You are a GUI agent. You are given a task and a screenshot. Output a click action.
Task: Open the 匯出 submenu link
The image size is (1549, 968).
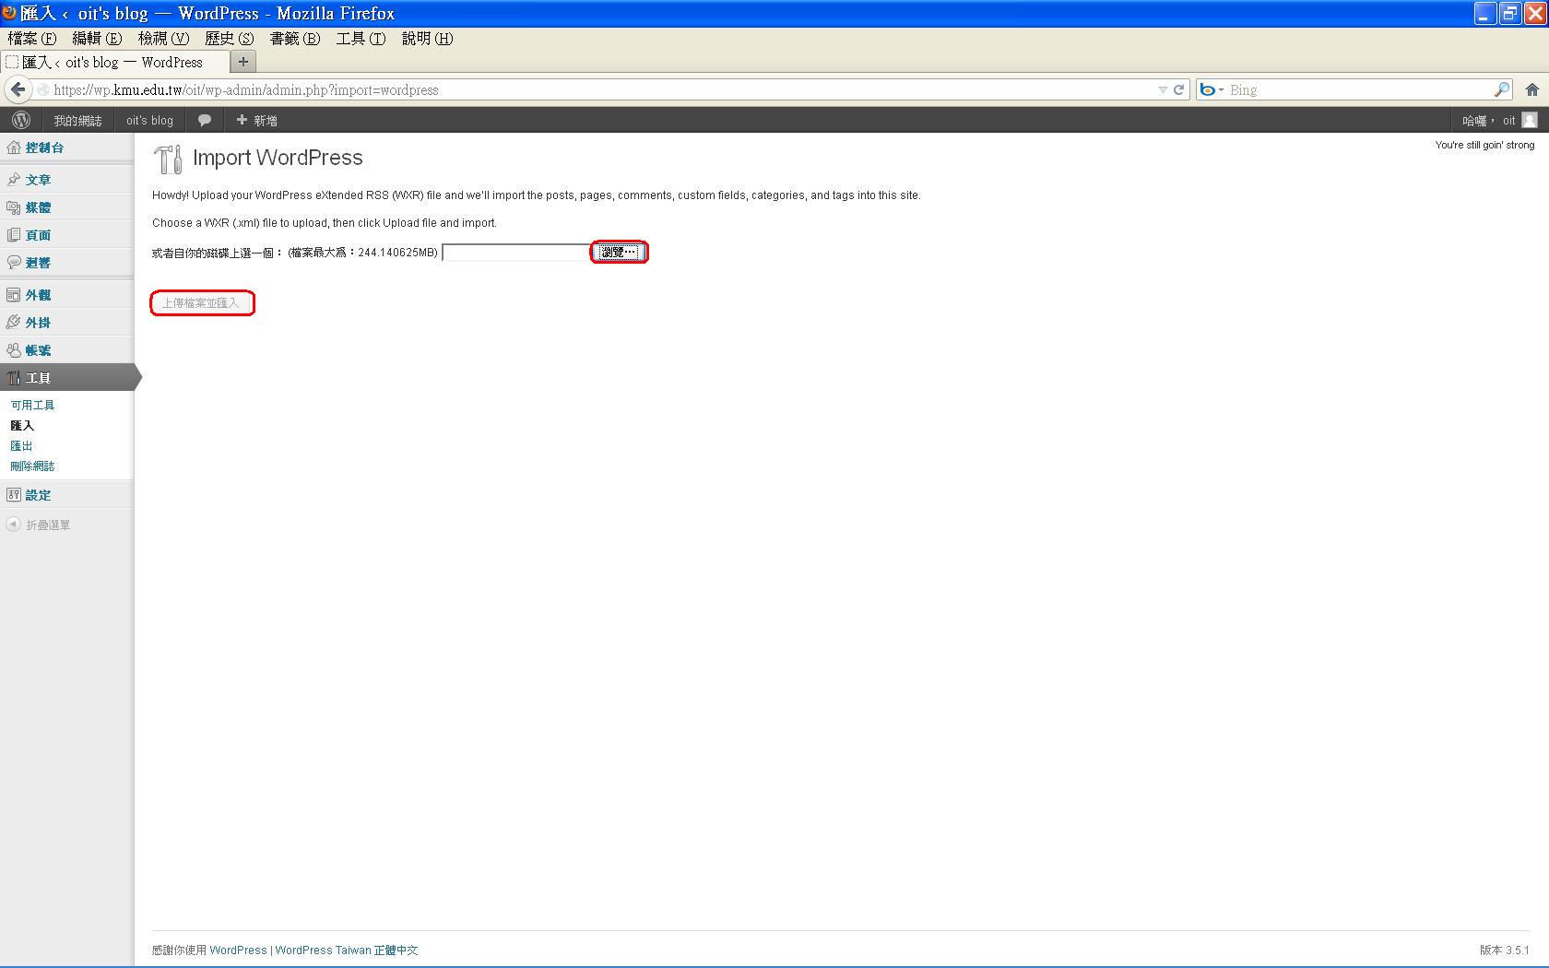pyautogui.click(x=21, y=445)
